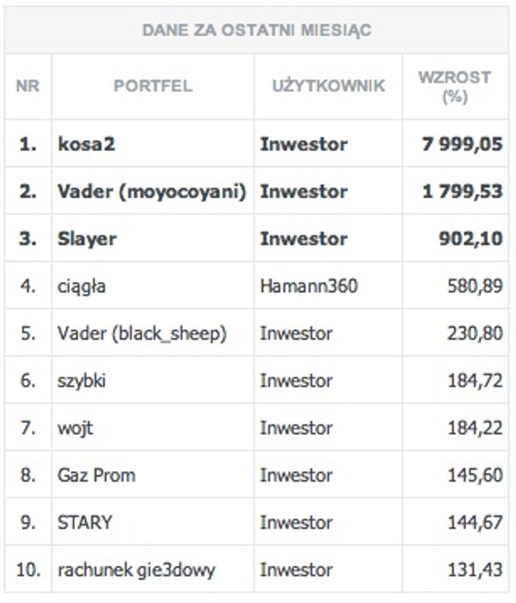This screenshot has width=516, height=603.
Task: Click the 7 999,05 growth value
Action: (x=463, y=144)
